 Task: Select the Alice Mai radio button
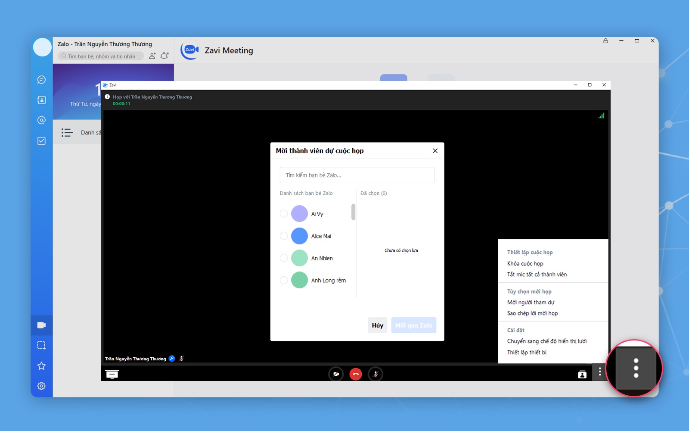284,236
